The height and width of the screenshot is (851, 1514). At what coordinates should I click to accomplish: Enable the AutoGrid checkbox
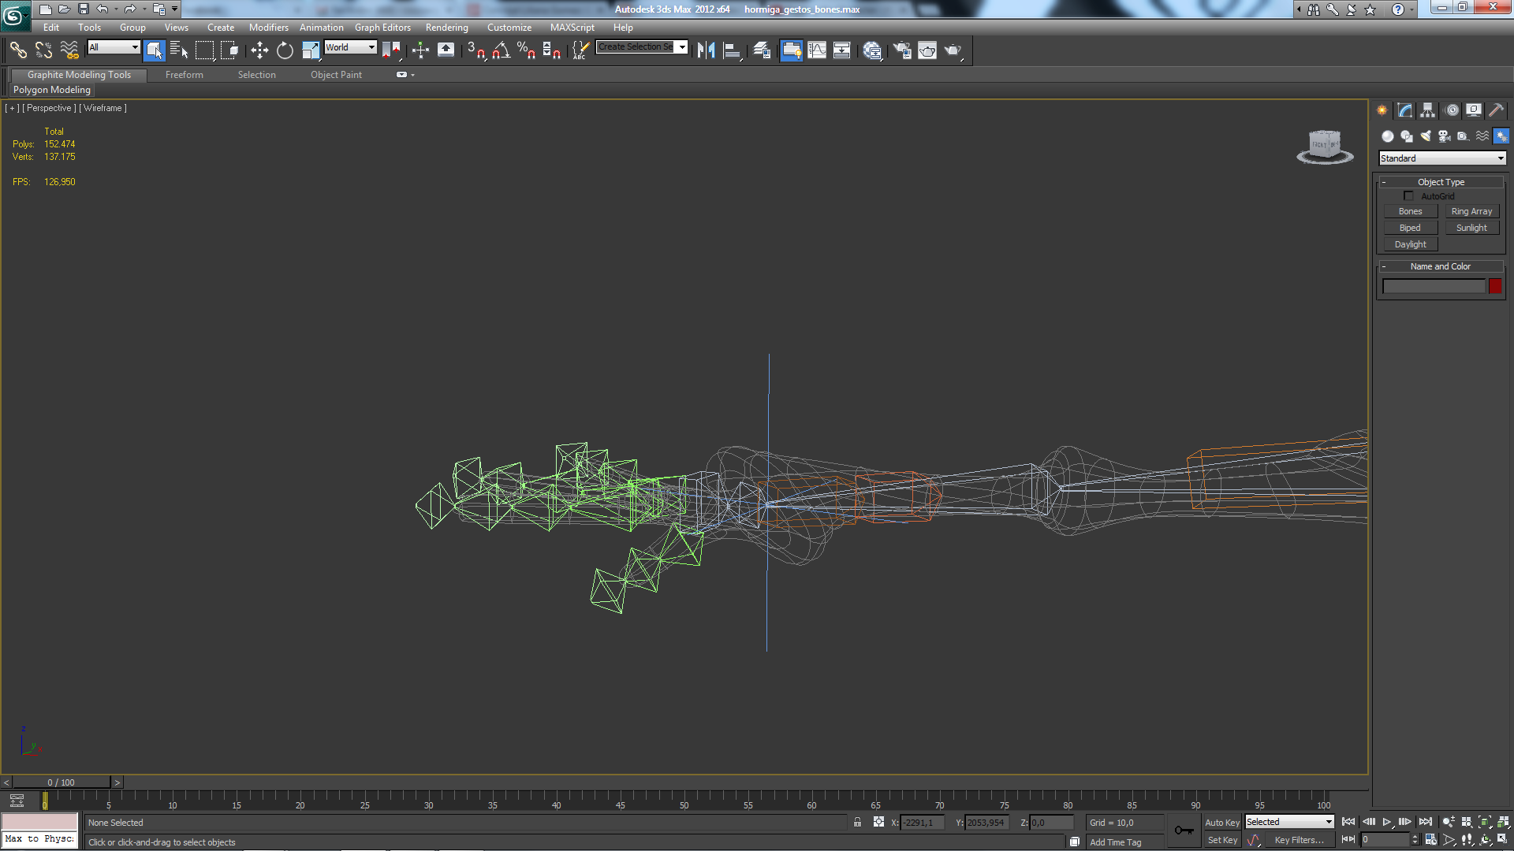pyautogui.click(x=1408, y=196)
